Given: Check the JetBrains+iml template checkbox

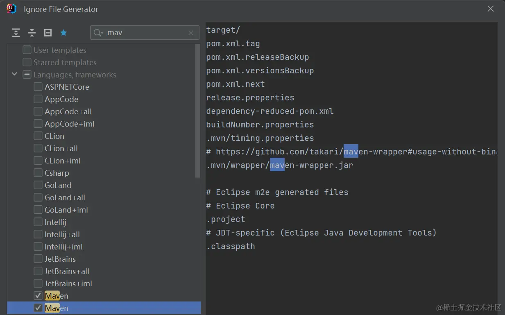Looking at the screenshot, I should tap(38, 283).
